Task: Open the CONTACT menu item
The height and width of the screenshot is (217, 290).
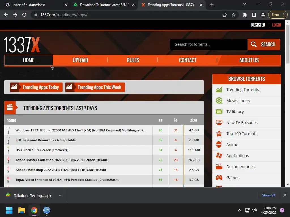Action: pyautogui.click(x=187, y=60)
